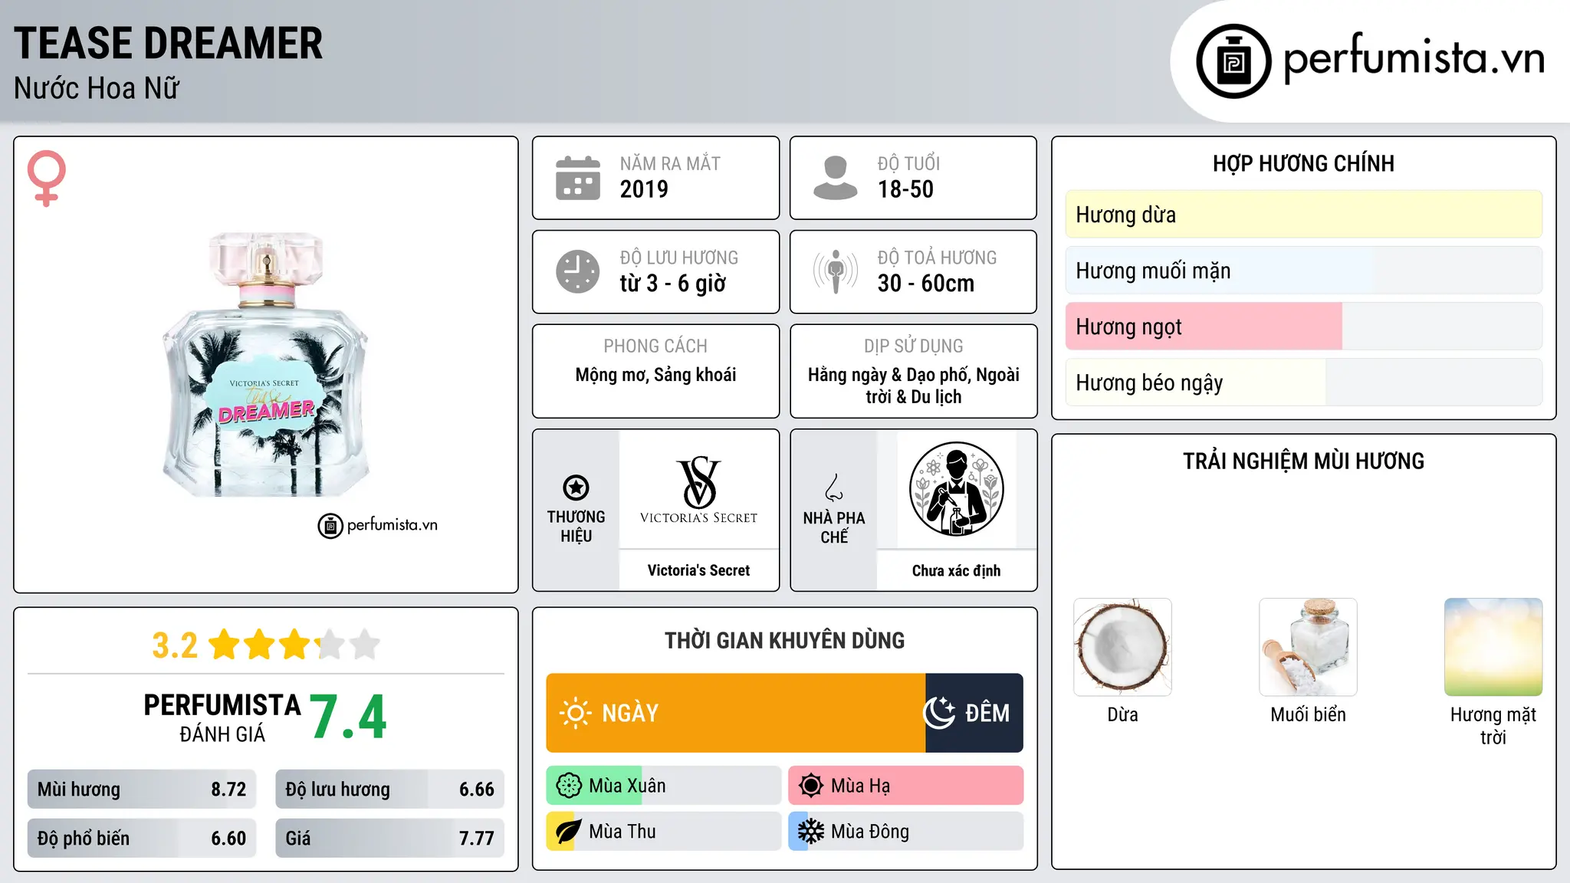The height and width of the screenshot is (883, 1570).
Task: Click the longevity value từ 3 - 6 giờ
Action: [673, 284]
